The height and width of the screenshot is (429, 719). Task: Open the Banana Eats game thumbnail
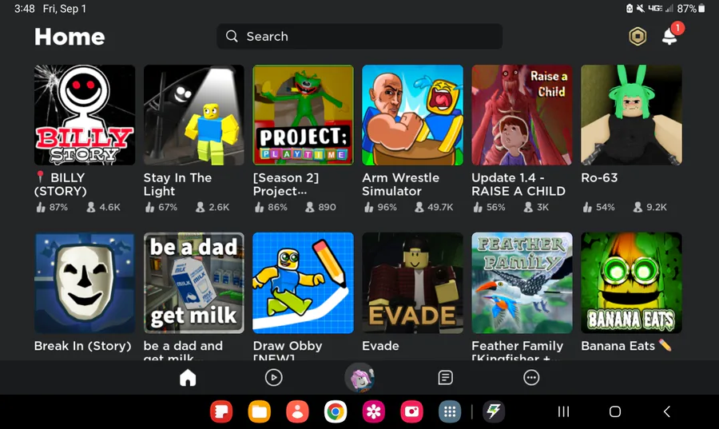pos(631,283)
